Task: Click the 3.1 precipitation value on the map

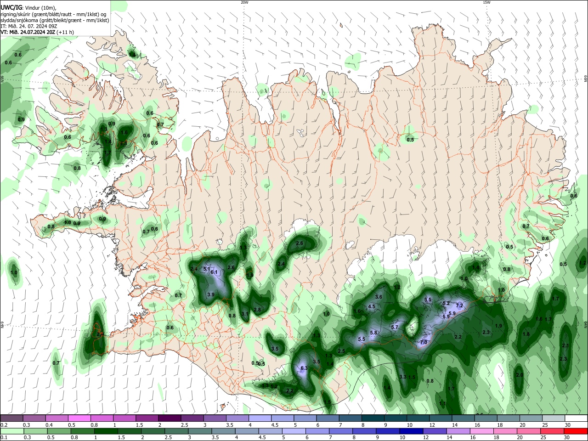Action: pos(245,314)
